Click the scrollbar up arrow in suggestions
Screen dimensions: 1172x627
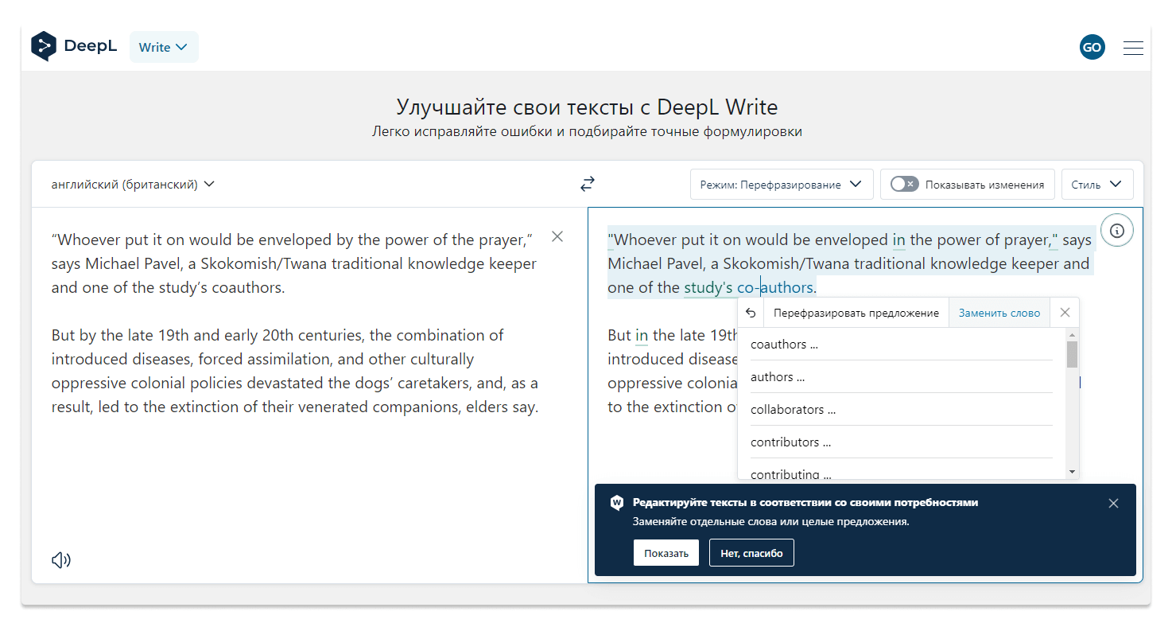pyautogui.click(x=1072, y=333)
